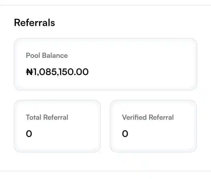This screenshot has height=179, width=211.
Task: Tap the Naira currency symbol
Action: [x=30, y=72]
